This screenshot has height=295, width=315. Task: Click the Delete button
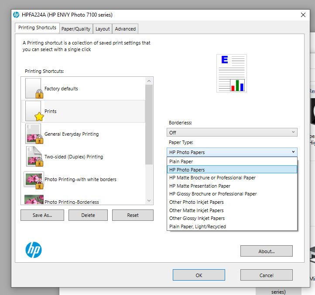88,215
